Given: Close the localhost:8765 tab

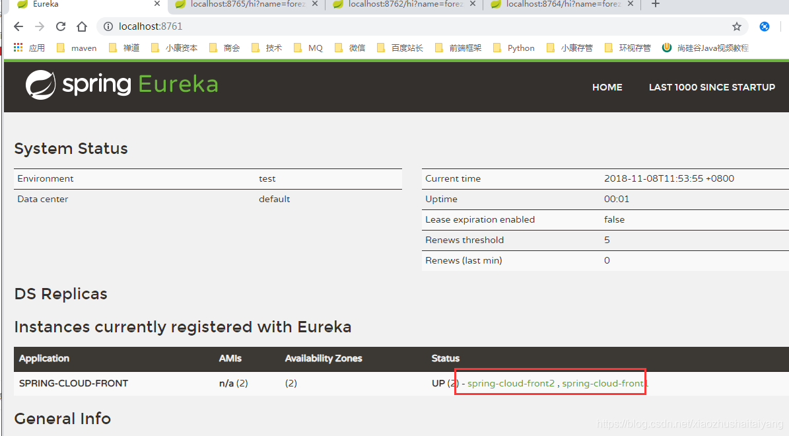Looking at the screenshot, I should tap(315, 4).
